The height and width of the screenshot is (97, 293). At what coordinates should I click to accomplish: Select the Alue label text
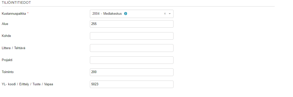[5, 24]
